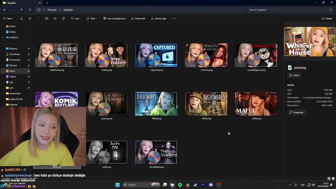The height and width of the screenshot is (189, 336).
Task: Click Rotate left
Action: point(138,18)
